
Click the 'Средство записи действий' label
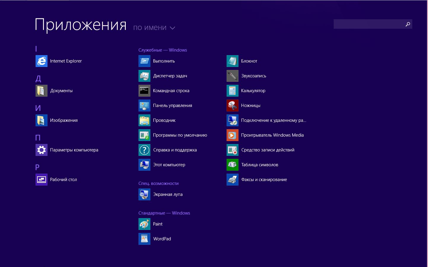coord(268,150)
